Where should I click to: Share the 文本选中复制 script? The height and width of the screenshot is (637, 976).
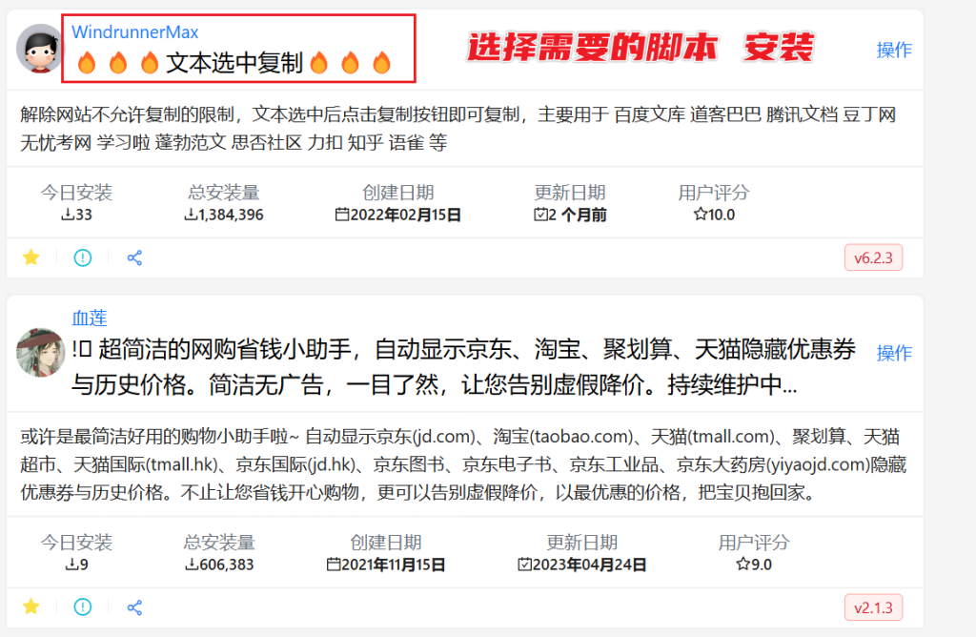(134, 257)
